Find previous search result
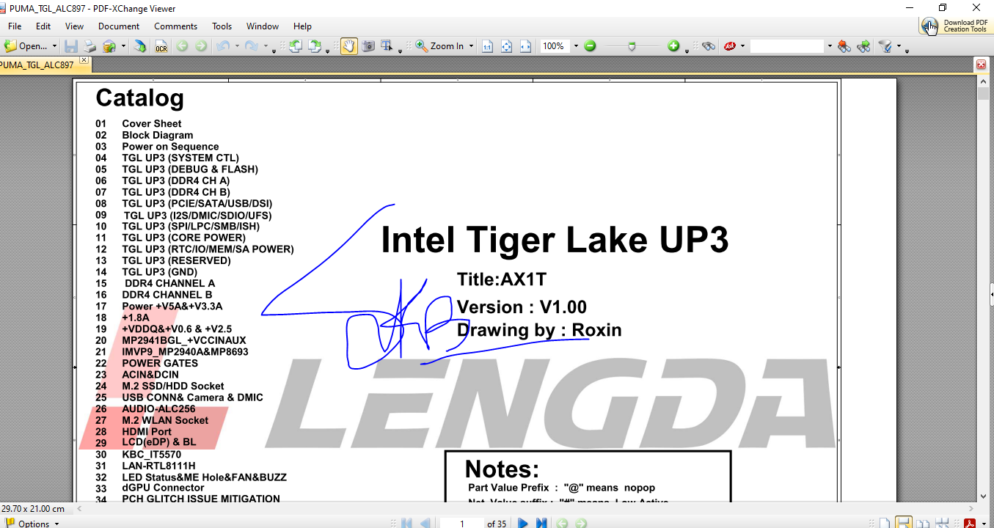This screenshot has height=528, width=994. click(x=845, y=46)
